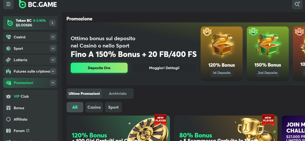Filter promotions by Casino
The image size is (305, 141).
pos(94,107)
